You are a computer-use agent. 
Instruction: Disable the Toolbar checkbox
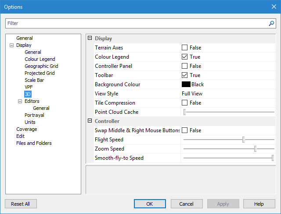point(185,75)
